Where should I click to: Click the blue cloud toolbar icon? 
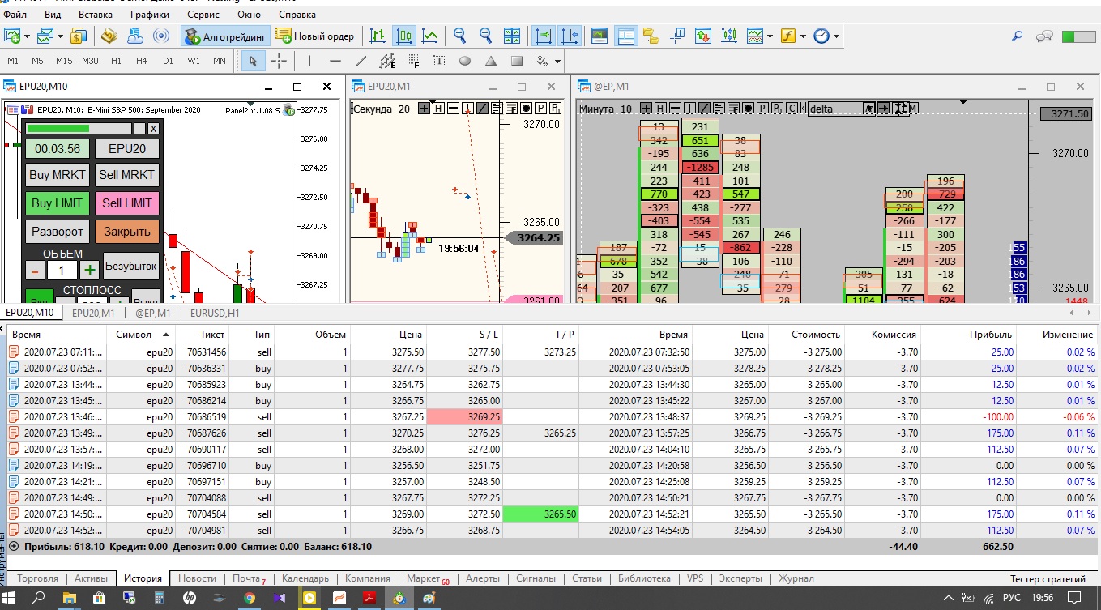[135, 36]
